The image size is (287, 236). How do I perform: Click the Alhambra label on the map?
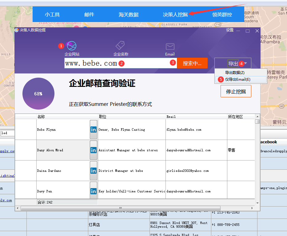[270, 42]
